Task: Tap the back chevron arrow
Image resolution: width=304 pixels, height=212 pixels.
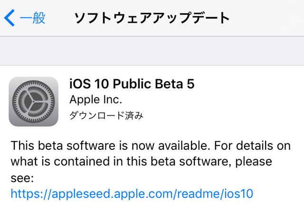Action: pos(9,18)
